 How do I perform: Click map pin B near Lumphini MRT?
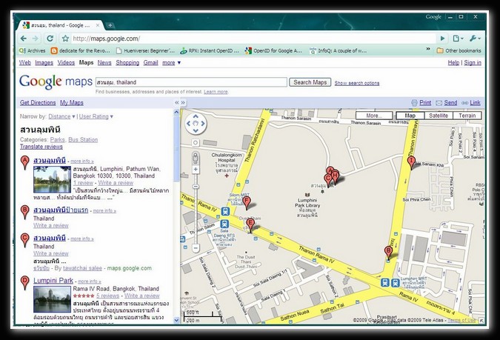388,253
